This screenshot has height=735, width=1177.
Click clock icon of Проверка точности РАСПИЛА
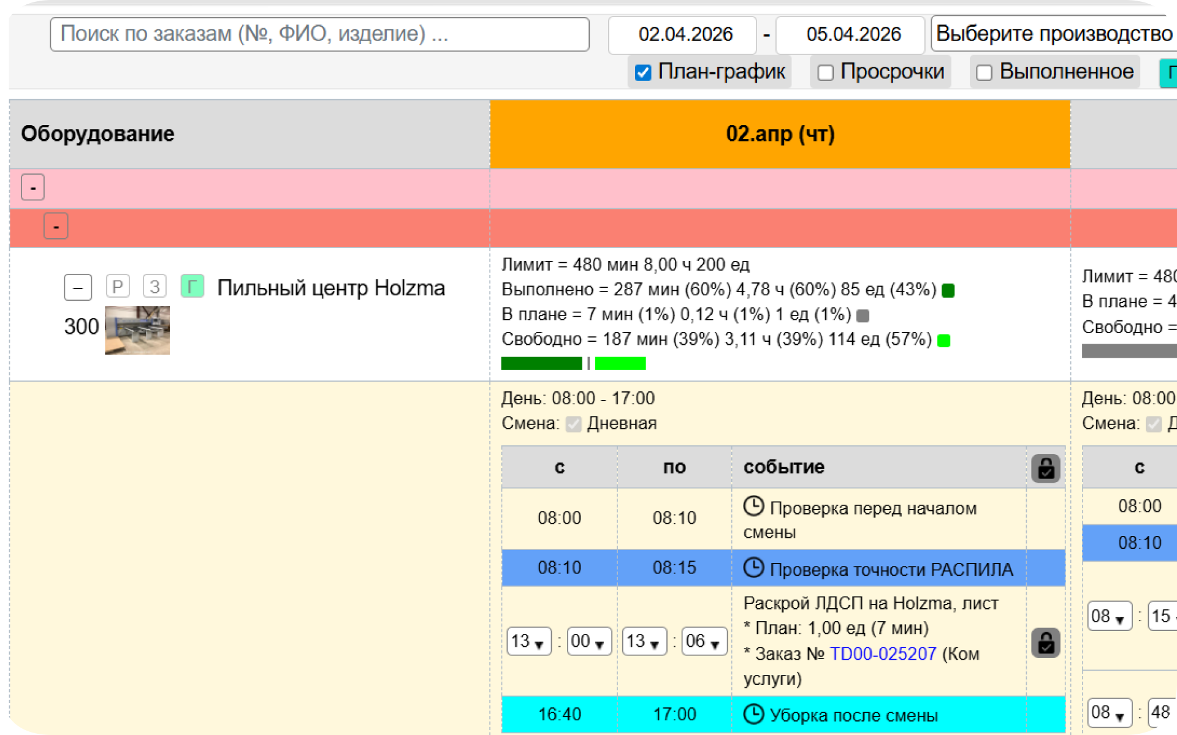[x=753, y=568]
